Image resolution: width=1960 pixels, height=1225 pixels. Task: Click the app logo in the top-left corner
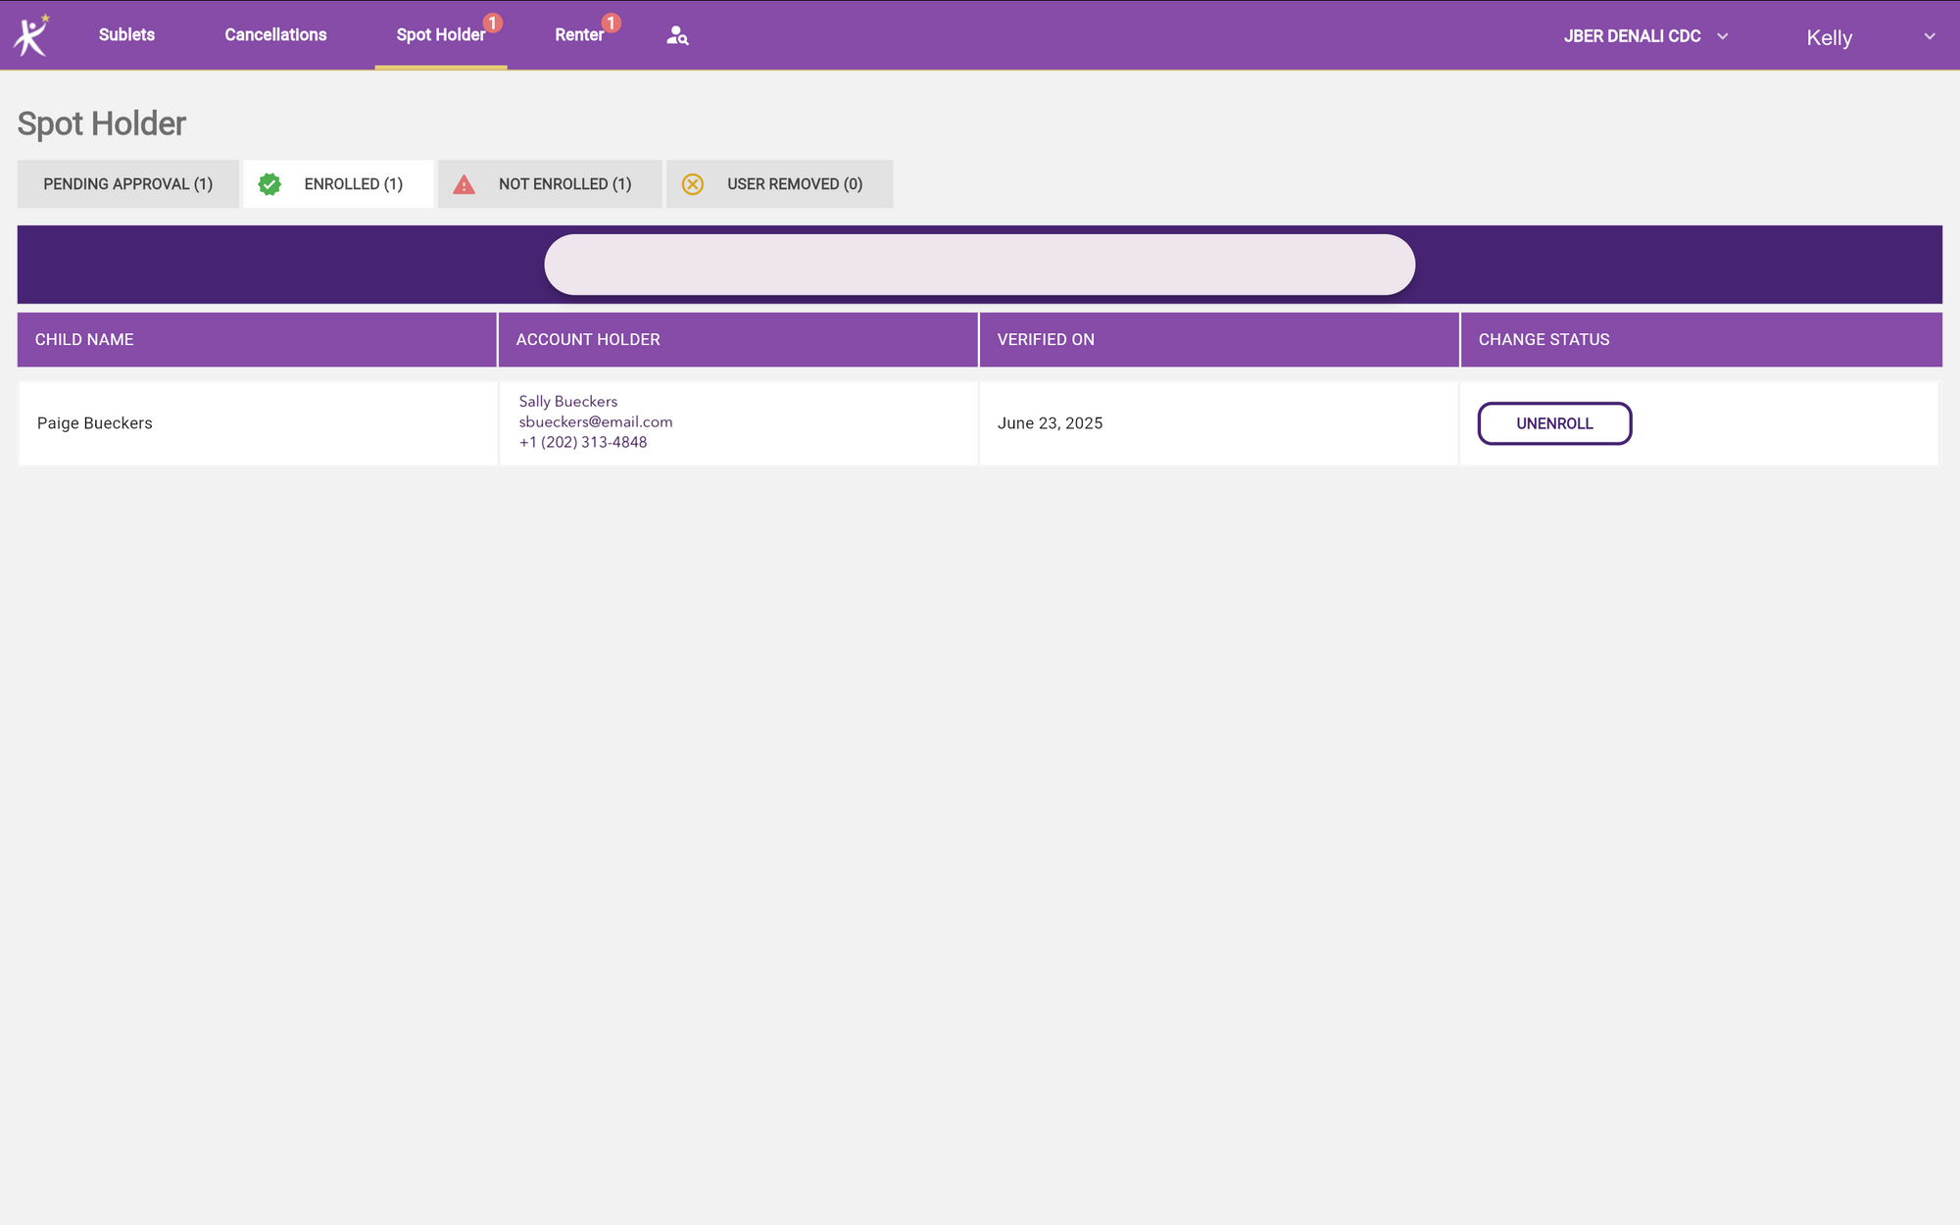(31, 35)
